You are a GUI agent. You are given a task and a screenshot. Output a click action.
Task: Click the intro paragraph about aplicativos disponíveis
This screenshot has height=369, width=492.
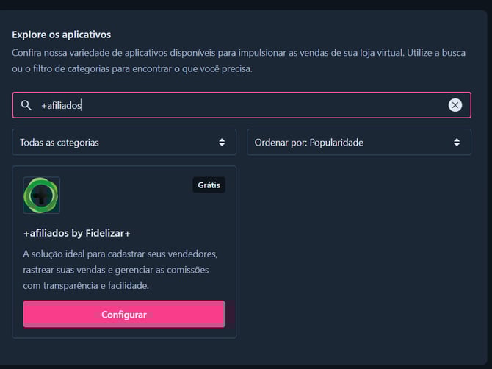coord(239,60)
